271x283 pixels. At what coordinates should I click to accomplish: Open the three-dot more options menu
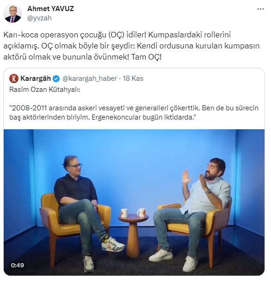[x=260, y=9]
